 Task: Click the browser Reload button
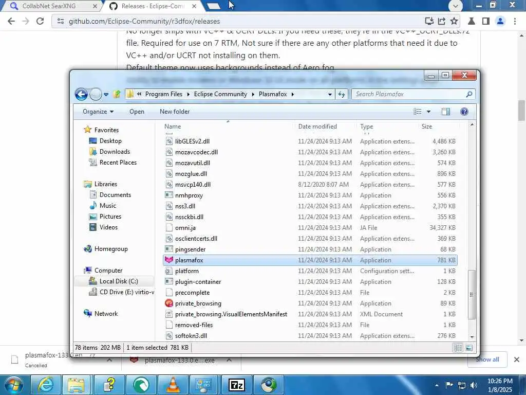[40, 21]
